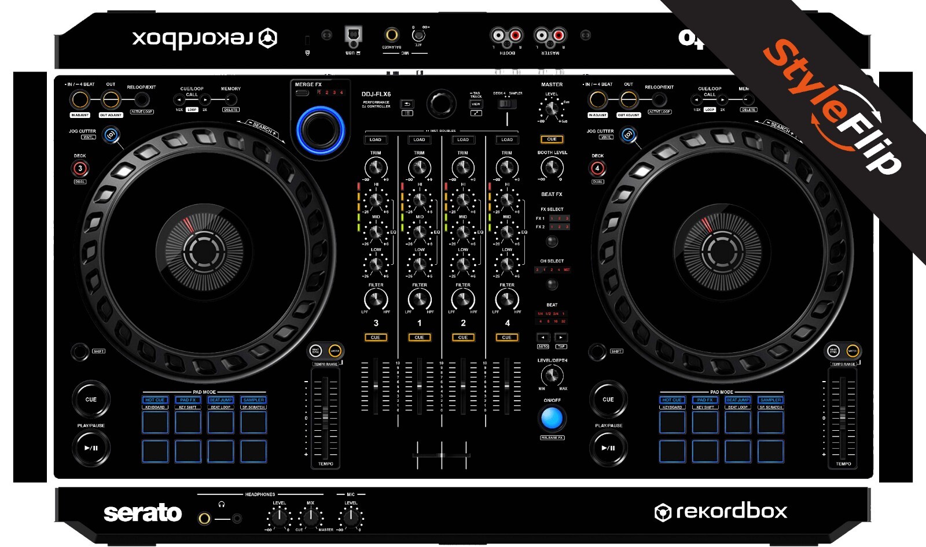
Task: Toggle channel 4 headphone CUE button
Action: click(x=507, y=337)
